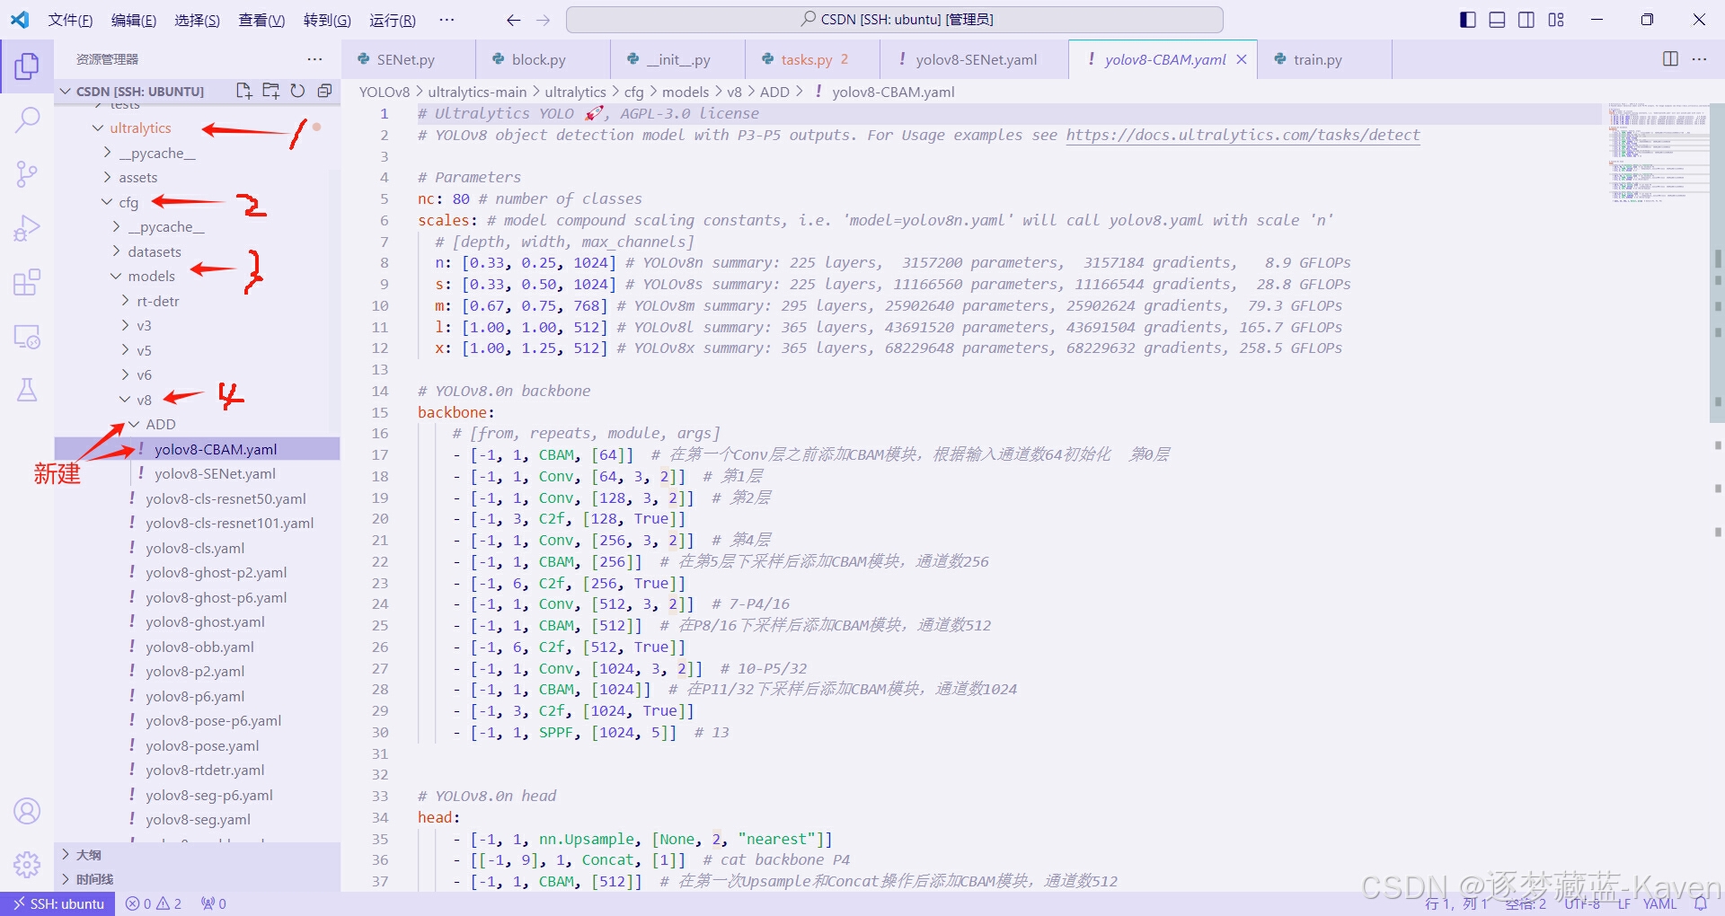The image size is (1725, 916).
Task: Go forward in navigation history
Action: pos(543,20)
